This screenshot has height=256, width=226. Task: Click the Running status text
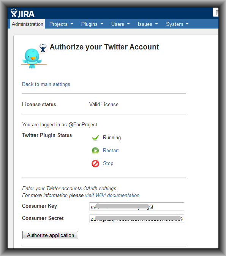pos(112,137)
